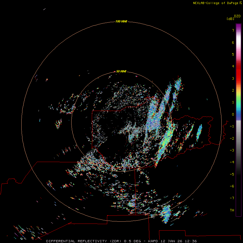This screenshot has width=243, height=243.
Task: Click the -5 value on the color scale
Action: click(x=232, y=174)
